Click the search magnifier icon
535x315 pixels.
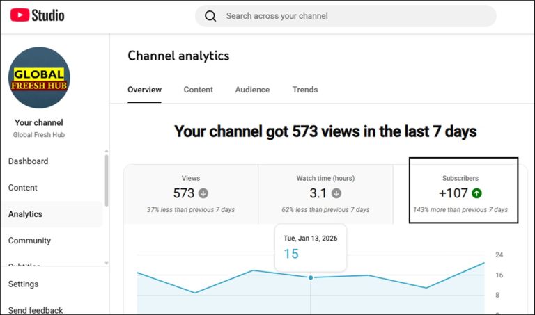pyautogui.click(x=210, y=16)
